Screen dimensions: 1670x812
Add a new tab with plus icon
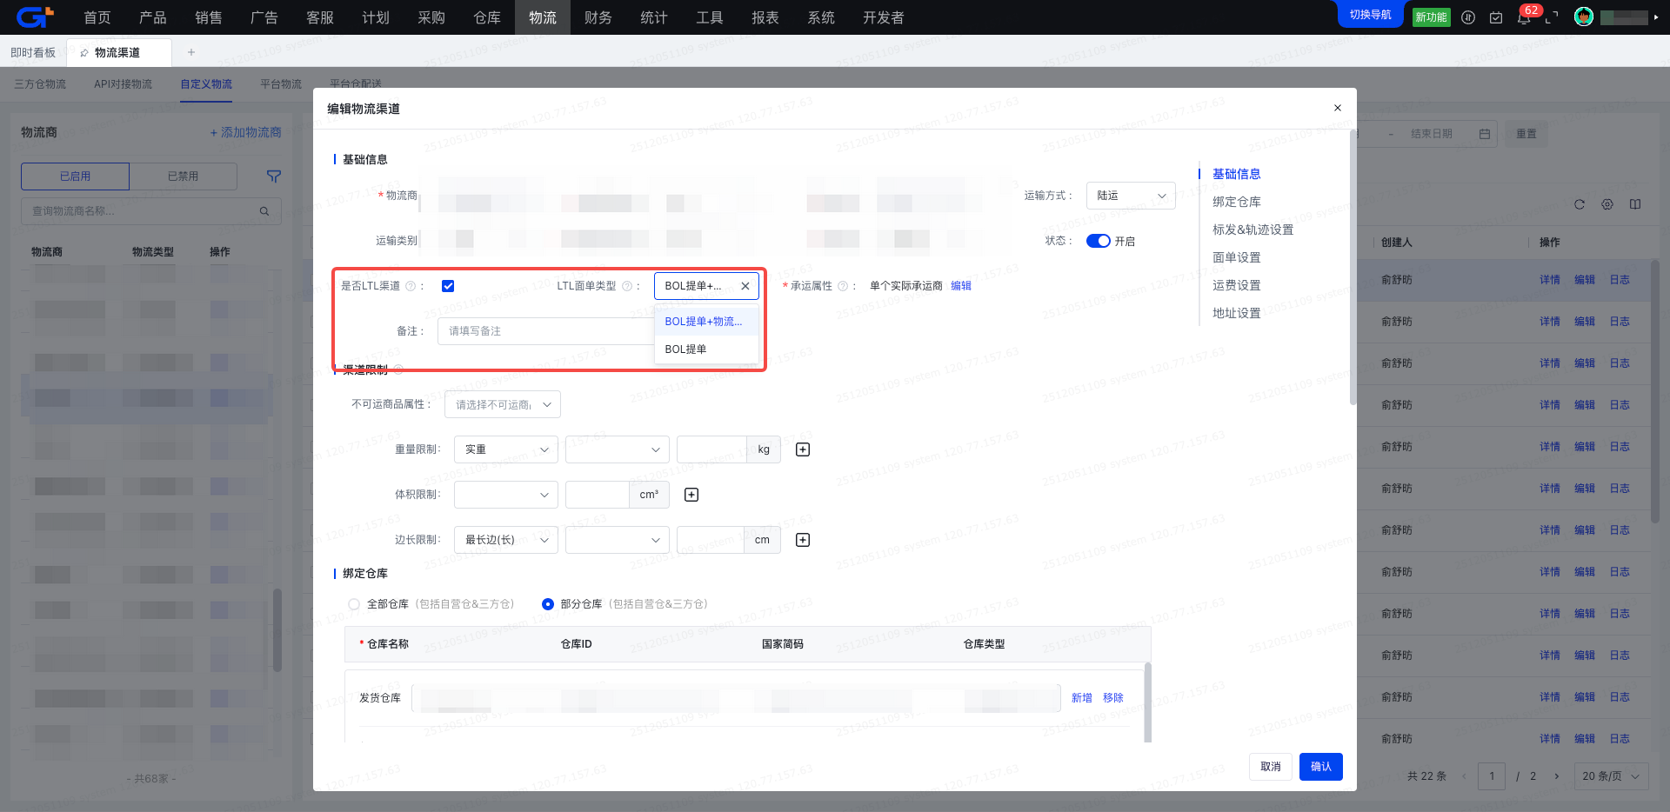[191, 52]
